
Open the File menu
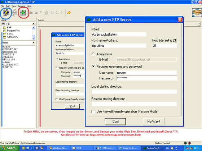tap(2, 6)
